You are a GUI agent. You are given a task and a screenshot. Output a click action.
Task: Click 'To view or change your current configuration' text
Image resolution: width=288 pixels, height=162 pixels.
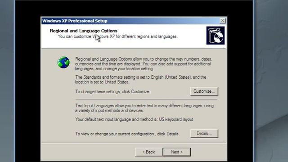[x=127, y=134]
